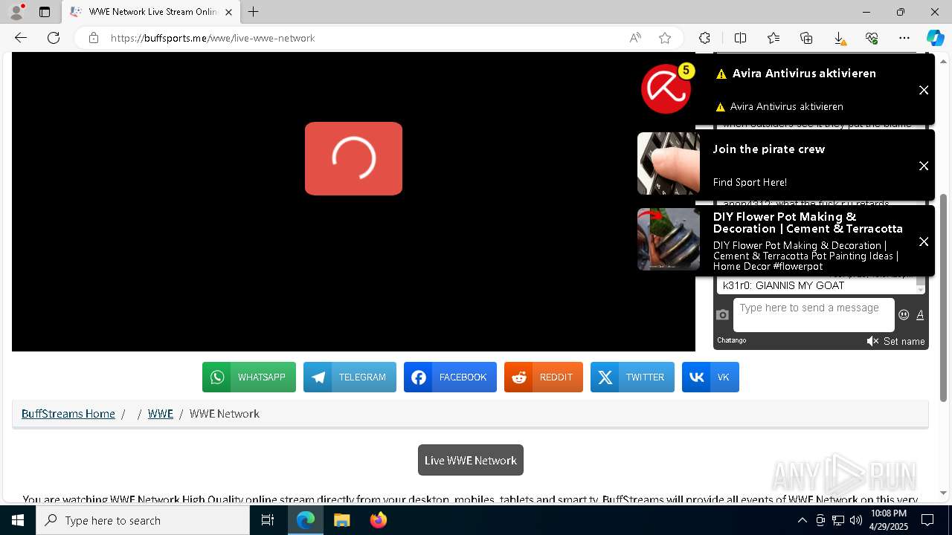952x535 pixels.
Task: Share via the Reddit button
Action: point(544,377)
